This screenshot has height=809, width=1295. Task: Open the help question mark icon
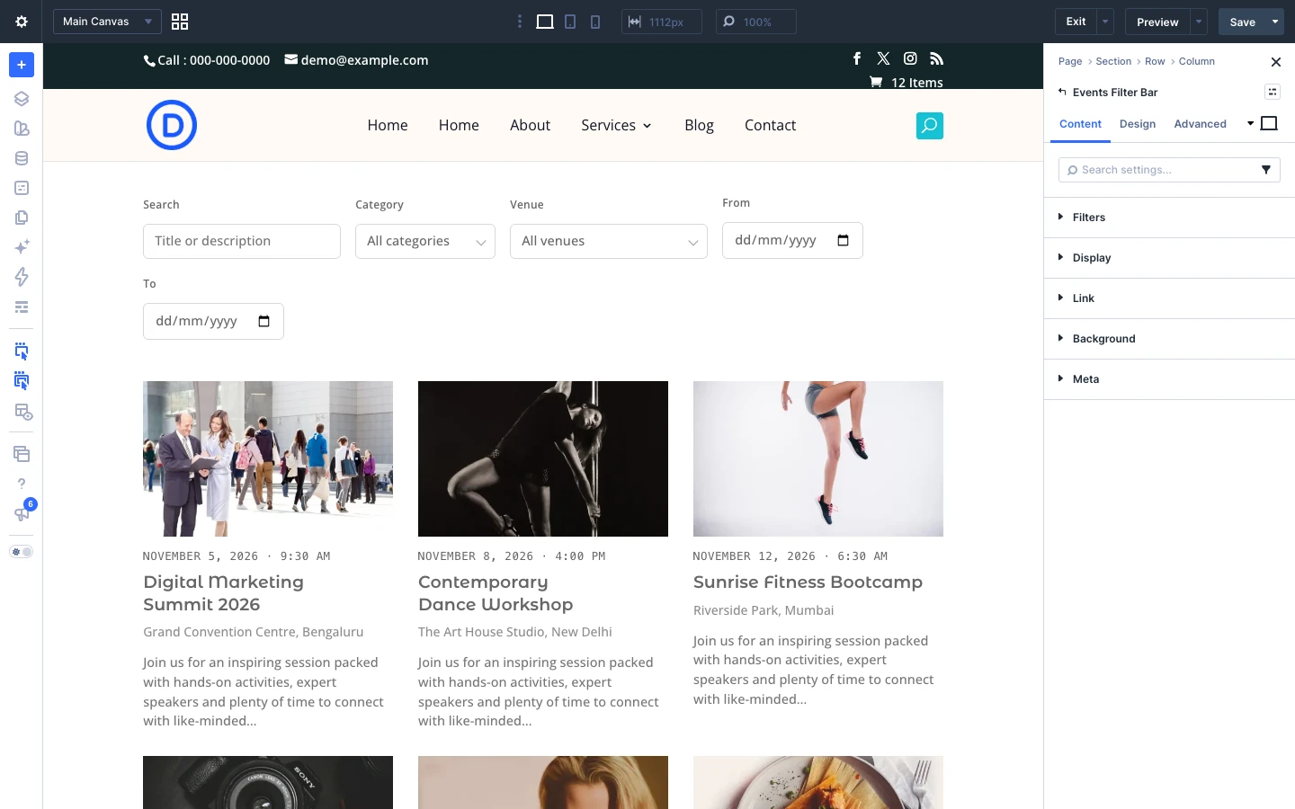tap(22, 484)
